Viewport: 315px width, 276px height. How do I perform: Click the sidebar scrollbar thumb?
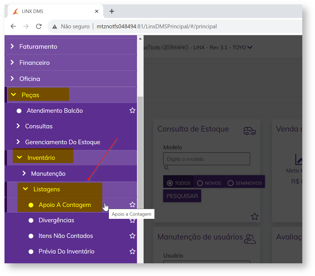pyautogui.click(x=140, y=152)
